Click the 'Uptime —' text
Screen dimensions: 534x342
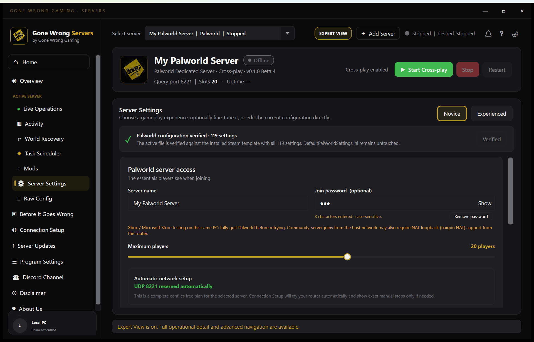(x=239, y=81)
